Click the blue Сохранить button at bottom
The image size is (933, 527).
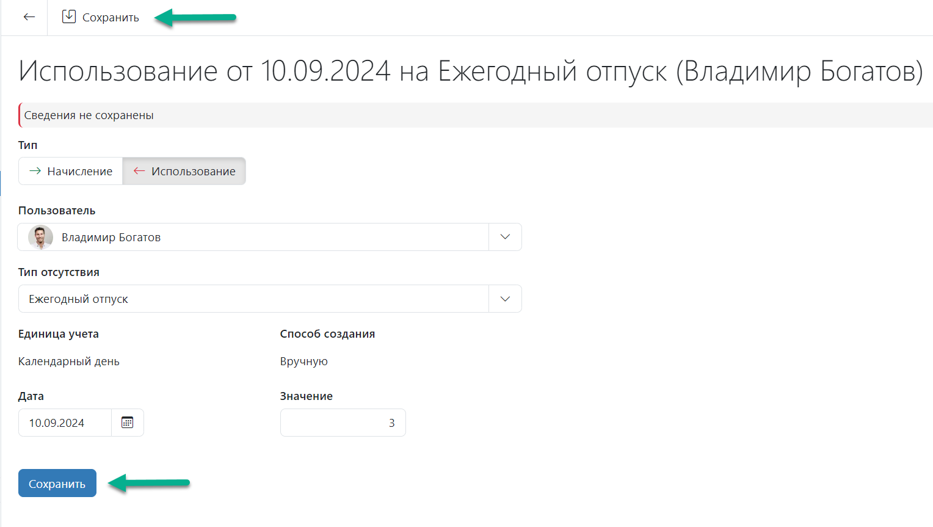click(57, 483)
